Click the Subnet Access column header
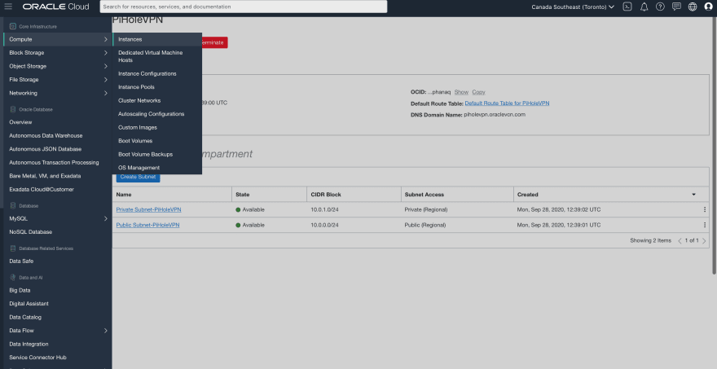 coord(424,195)
